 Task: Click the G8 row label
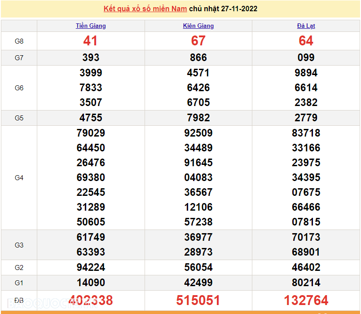tap(19, 41)
